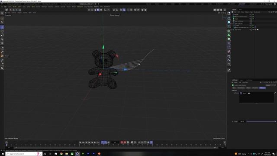Open viewport Display menu
Image resolution: width=277 pixels, height=156 pixels.
pos(19,13)
